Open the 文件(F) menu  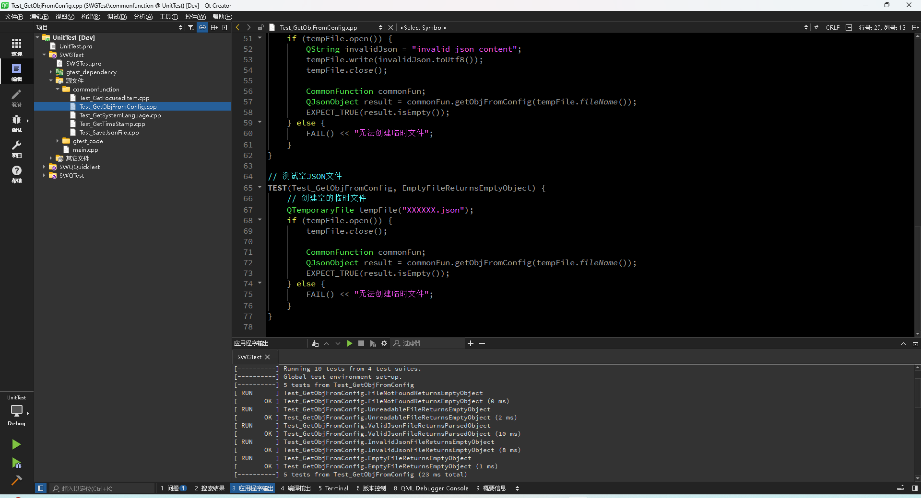(x=14, y=16)
